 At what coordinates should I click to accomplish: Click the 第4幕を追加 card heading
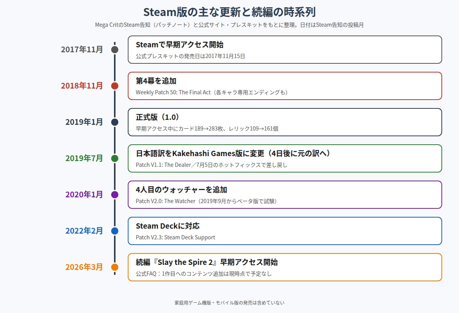click(156, 81)
